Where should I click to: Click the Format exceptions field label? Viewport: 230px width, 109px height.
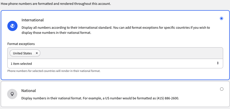[x=21, y=44]
